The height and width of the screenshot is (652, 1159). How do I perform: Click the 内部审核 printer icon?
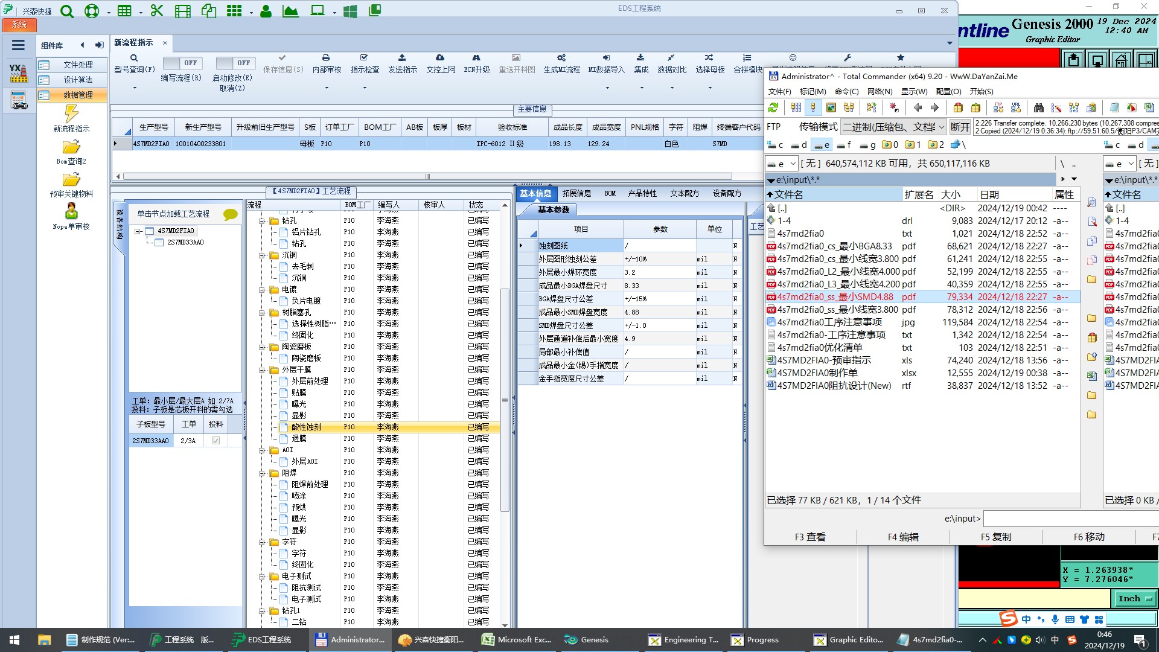click(x=326, y=58)
